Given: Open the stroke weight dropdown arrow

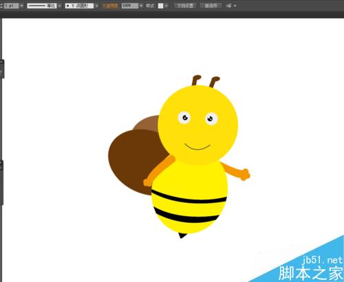Looking at the screenshot, I should coord(21,6).
